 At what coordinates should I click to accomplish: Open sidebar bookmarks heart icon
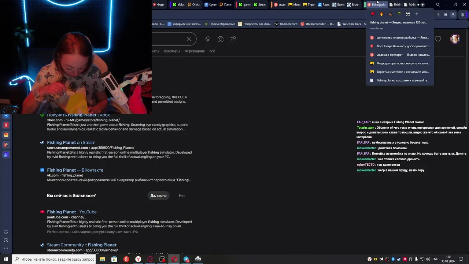[x=6, y=232]
